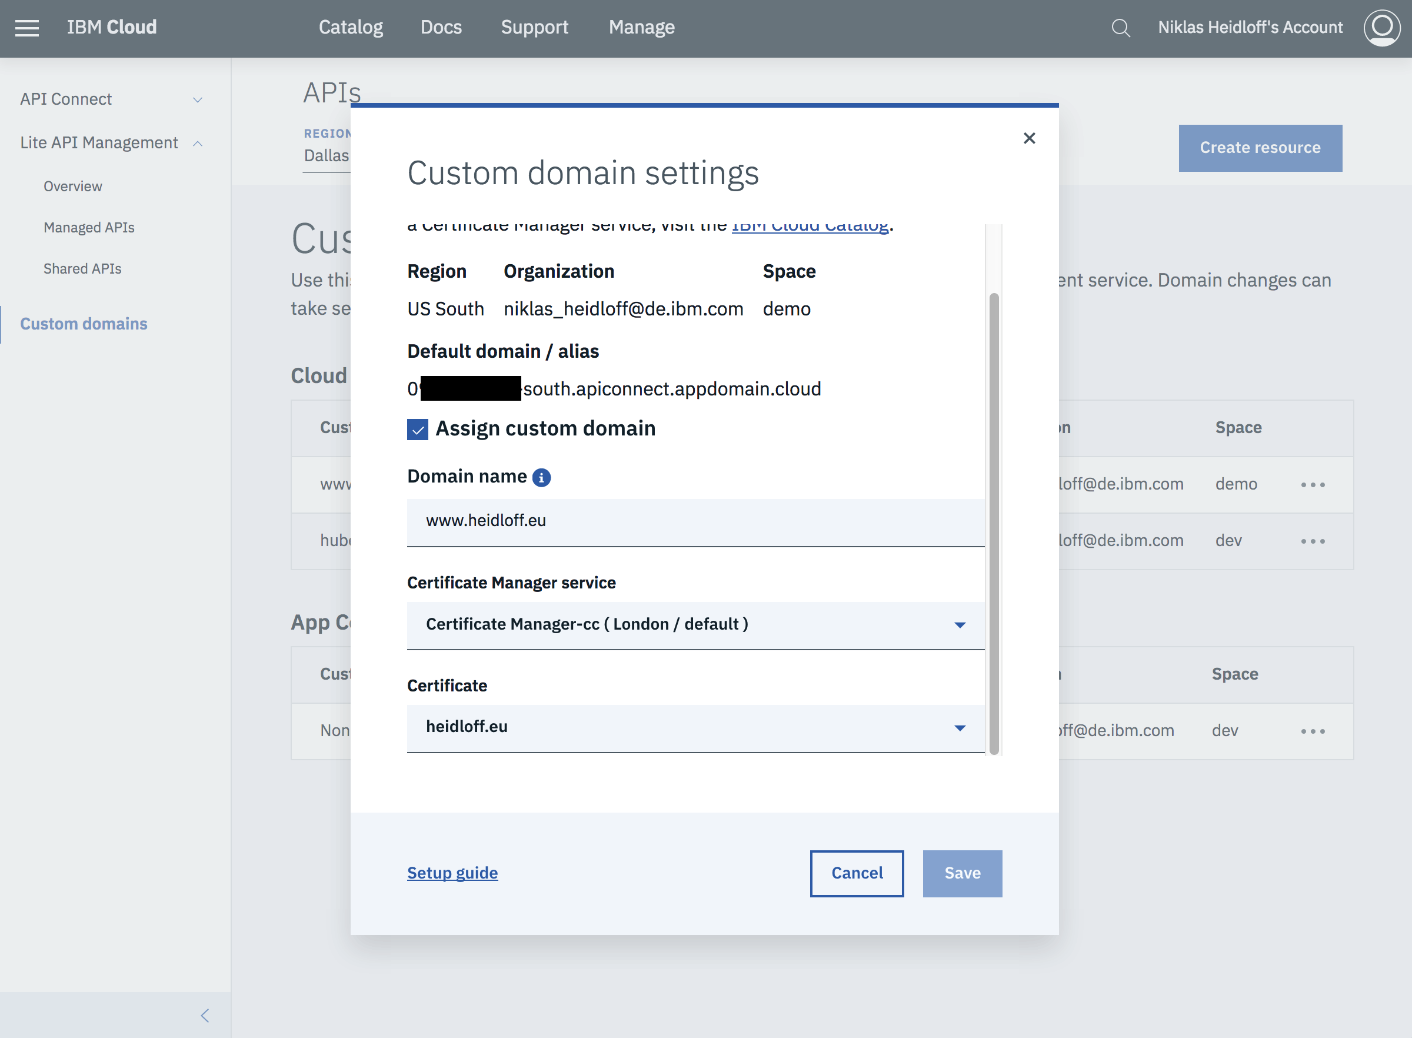Click the Domain name info icon
1412x1038 pixels.
click(541, 478)
